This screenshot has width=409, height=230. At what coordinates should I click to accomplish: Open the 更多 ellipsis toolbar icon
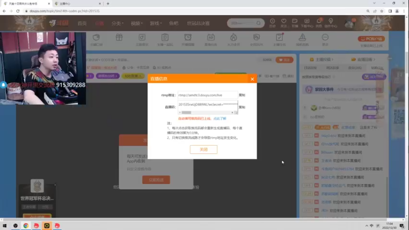coord(325,40)
